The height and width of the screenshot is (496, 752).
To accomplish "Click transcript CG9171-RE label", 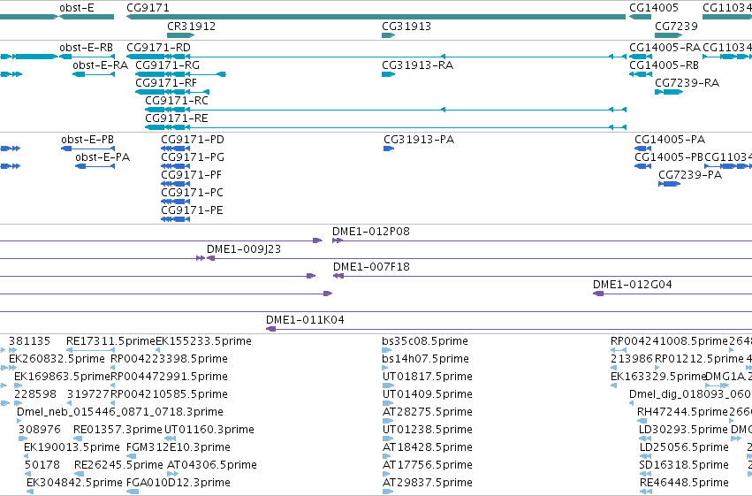I will pos(177,118).
